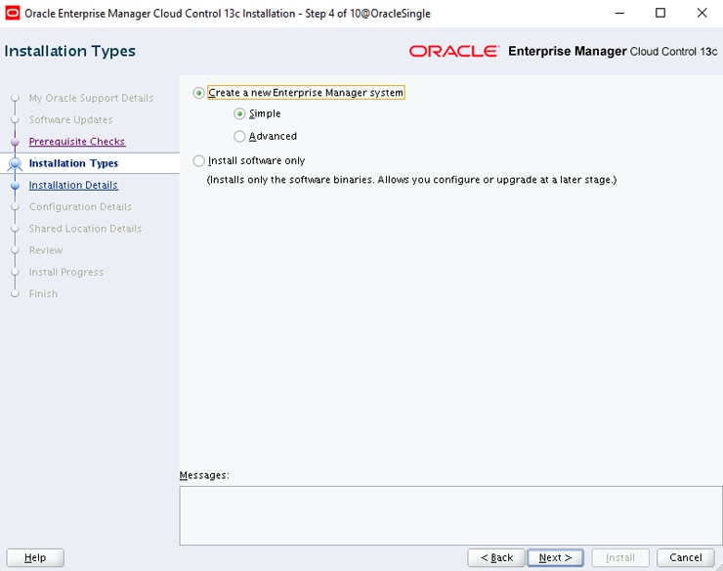Viewport: 723px width, 571px height.
Task: Select Installation Types step in sidebar
Action: coord(73,163)
